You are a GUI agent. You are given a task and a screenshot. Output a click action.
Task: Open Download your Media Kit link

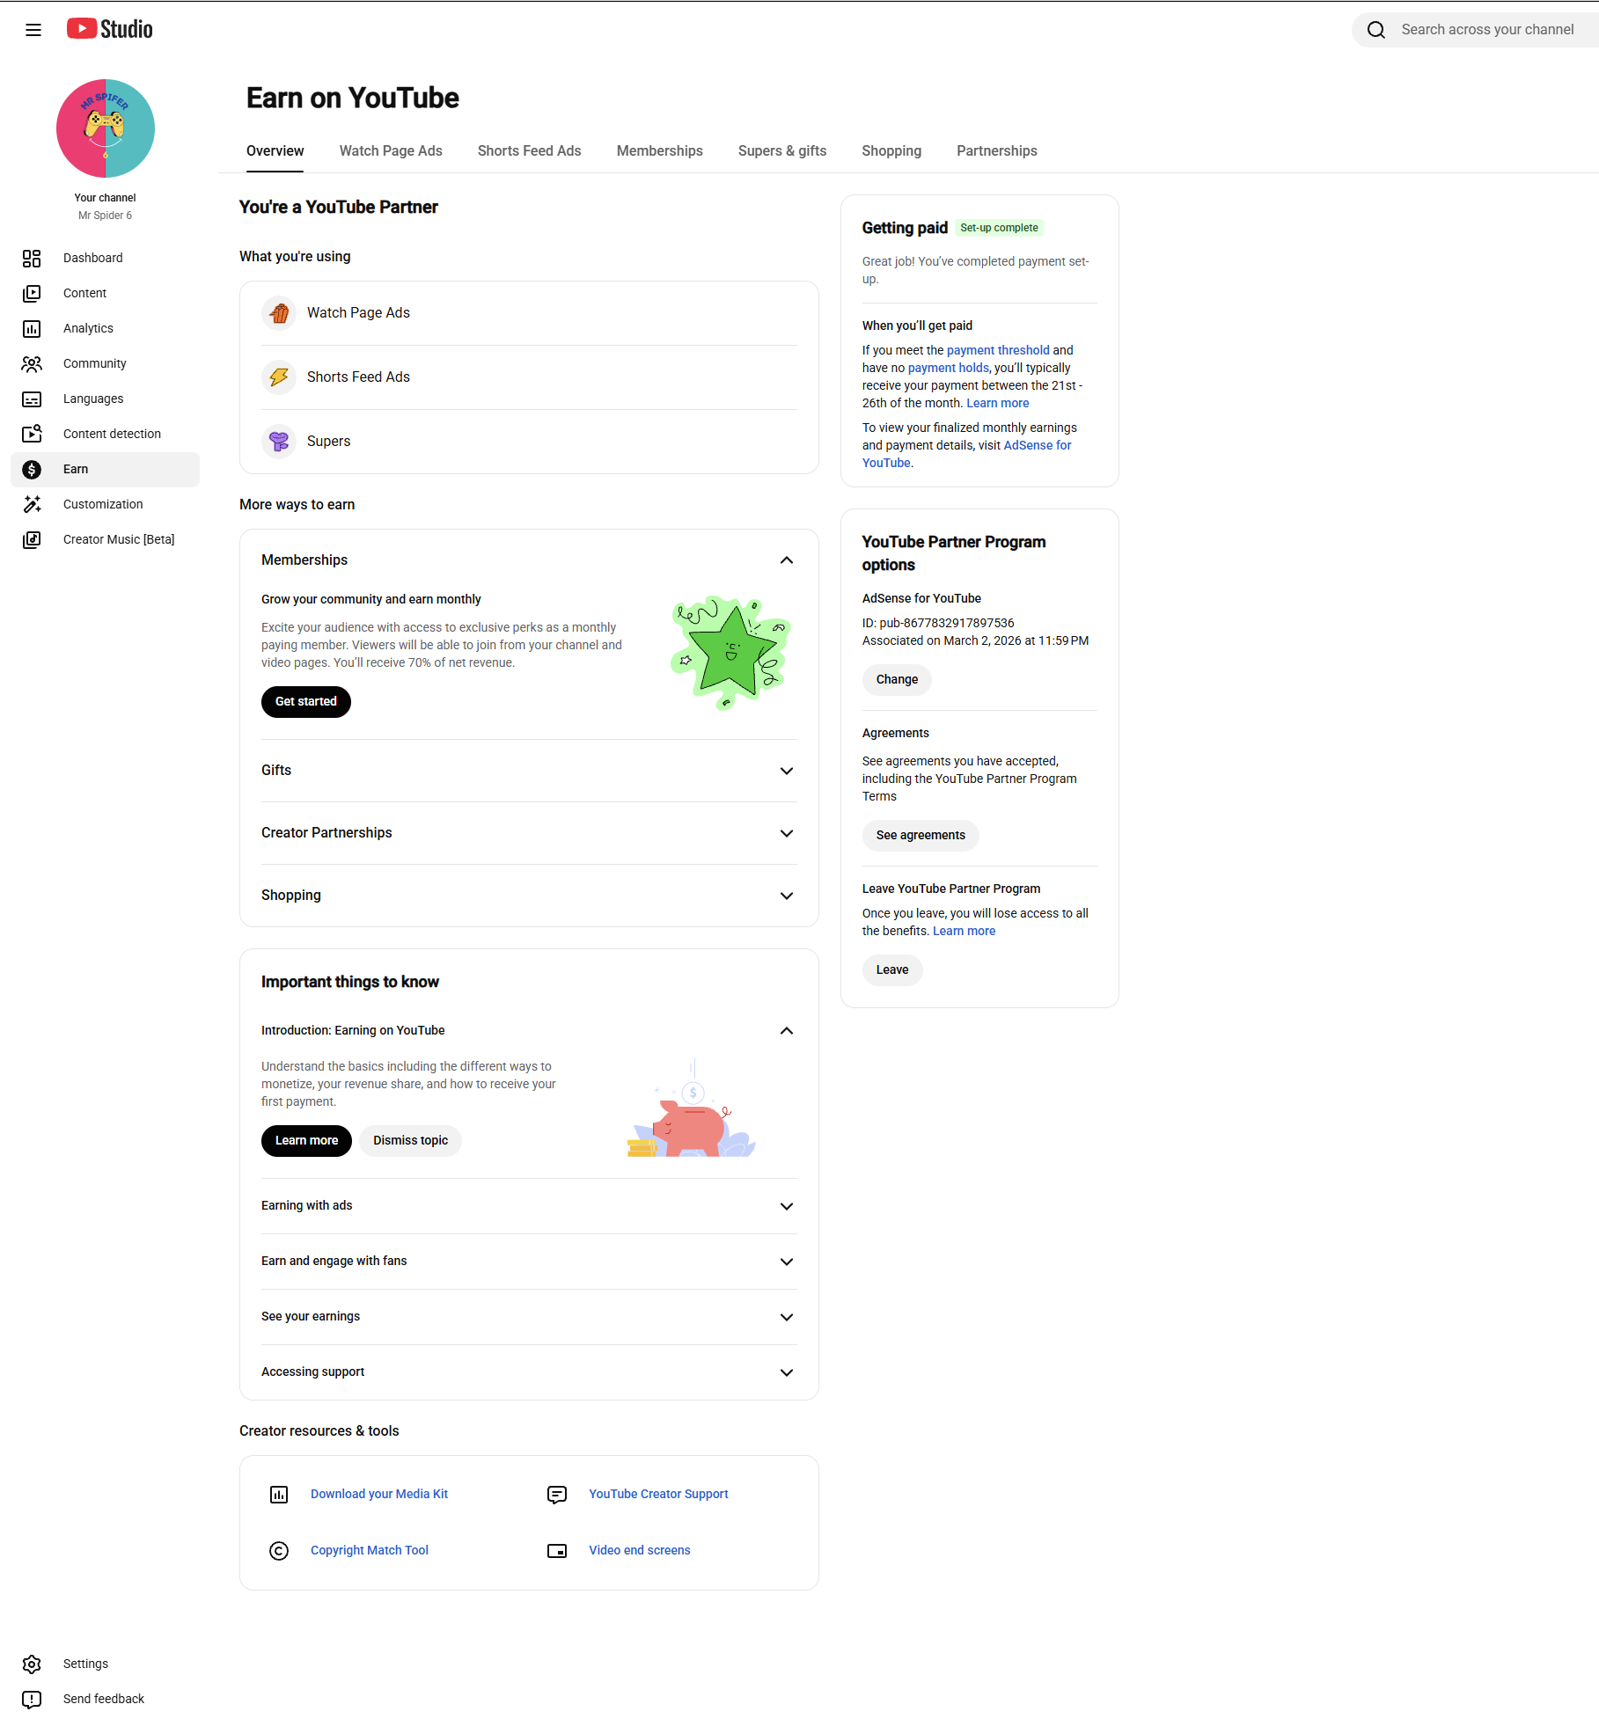(379, 1495)
